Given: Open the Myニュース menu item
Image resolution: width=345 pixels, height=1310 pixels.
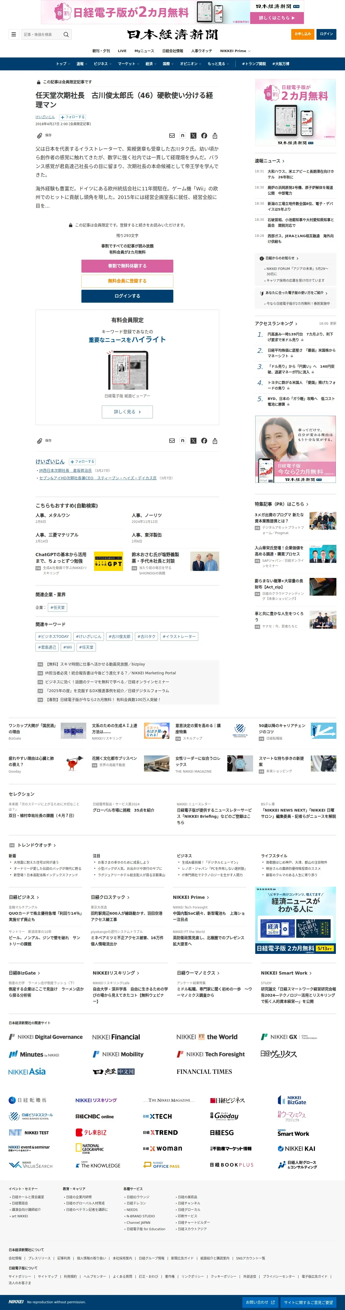Looking at the screenshot, I should click(x=144, y=51).
